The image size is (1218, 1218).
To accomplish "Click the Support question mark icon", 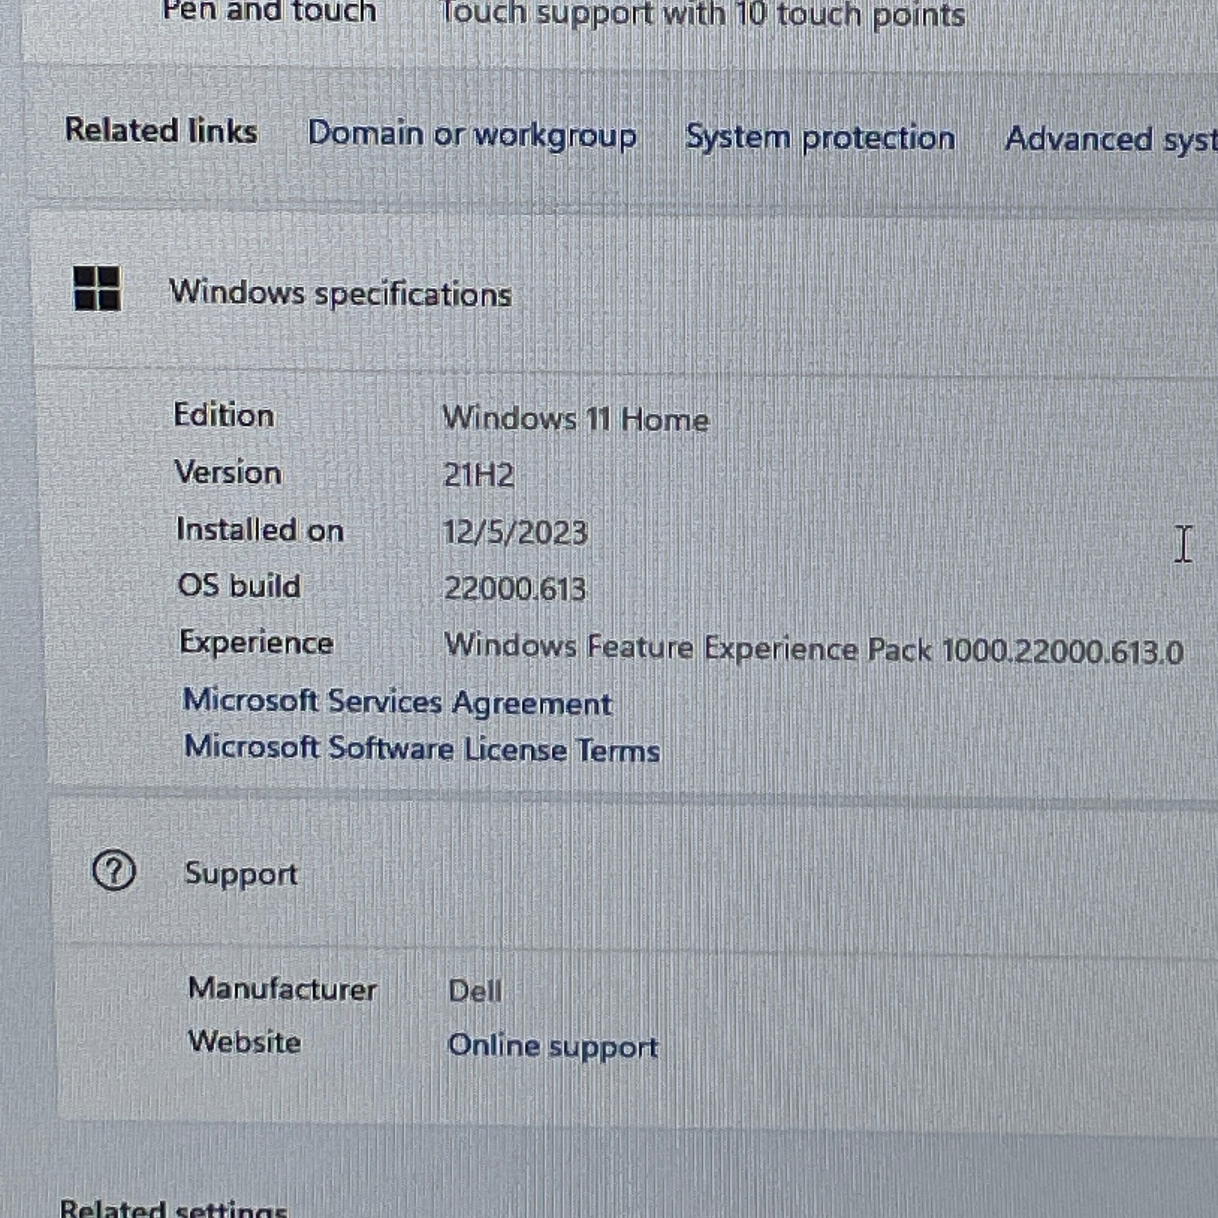I will coord(114,871).
